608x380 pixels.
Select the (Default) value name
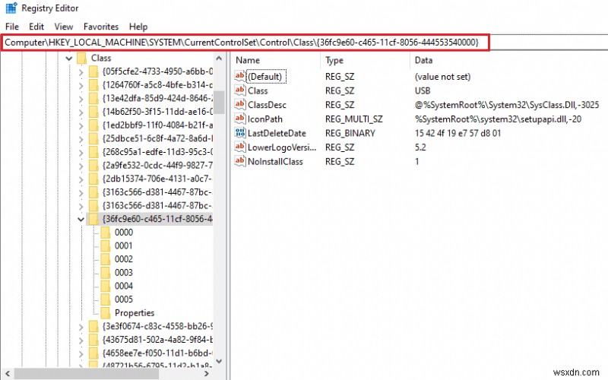pyautogui.click(x=265, y=77)
